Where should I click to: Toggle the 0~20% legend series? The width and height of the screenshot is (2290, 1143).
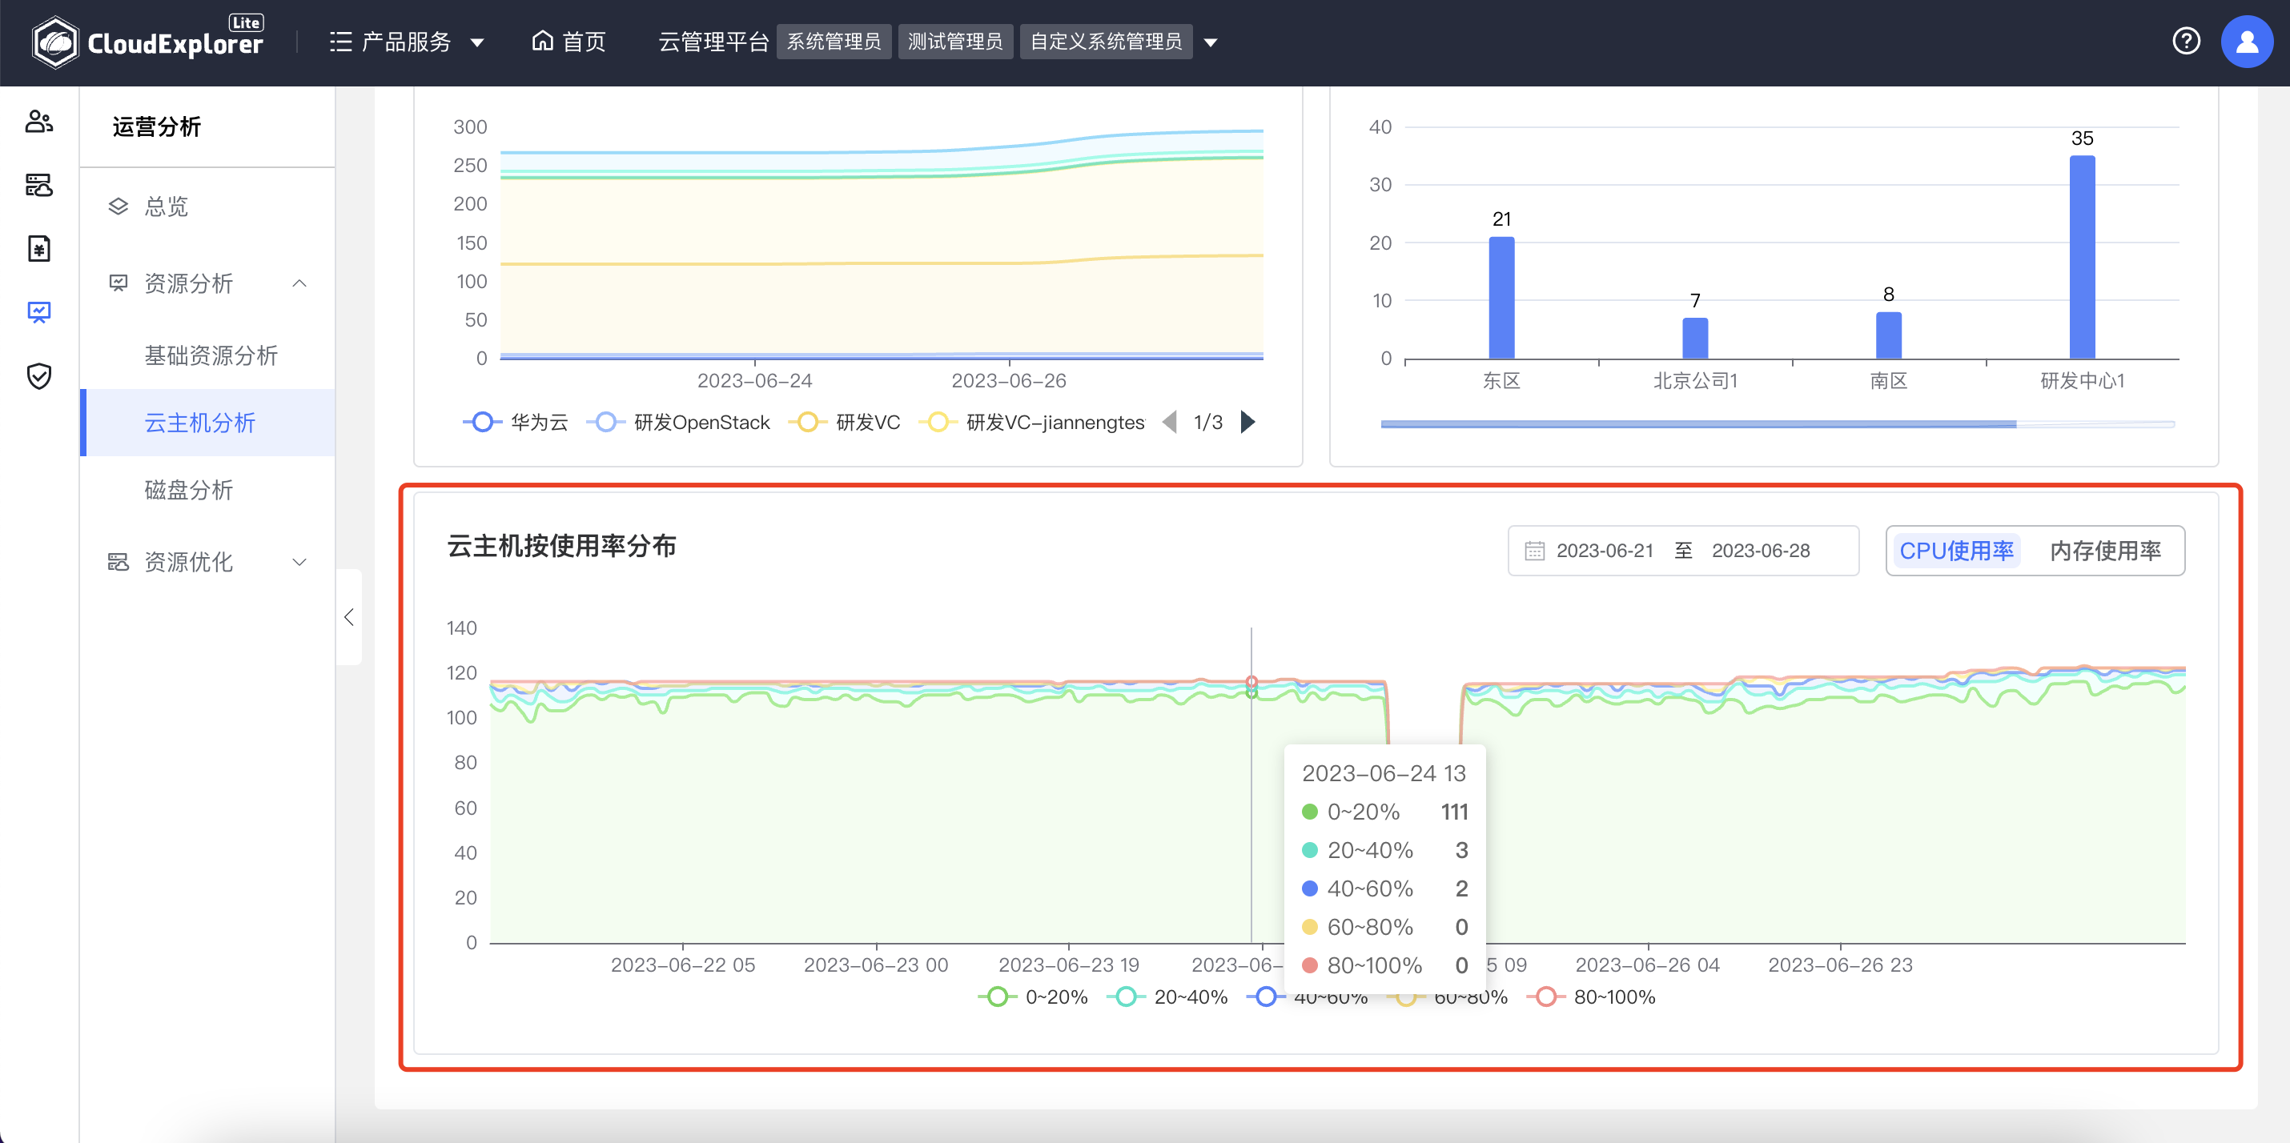[x=1034, y=997]
